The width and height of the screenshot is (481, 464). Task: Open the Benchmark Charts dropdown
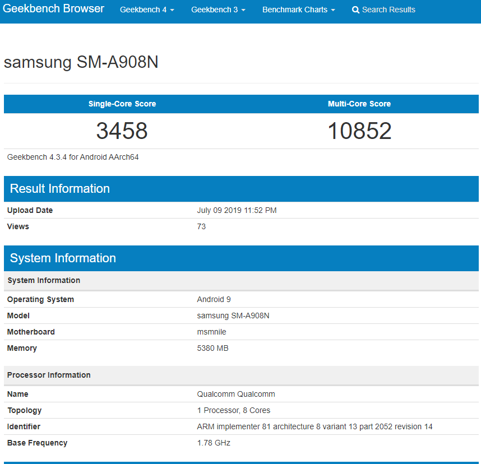click(x=298, y=10)
